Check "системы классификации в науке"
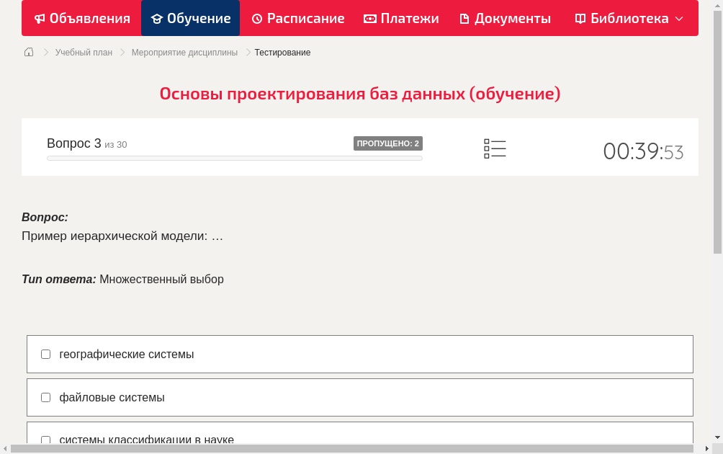The height and width of the screenshot is (454, 723). [x=45, y=440]
